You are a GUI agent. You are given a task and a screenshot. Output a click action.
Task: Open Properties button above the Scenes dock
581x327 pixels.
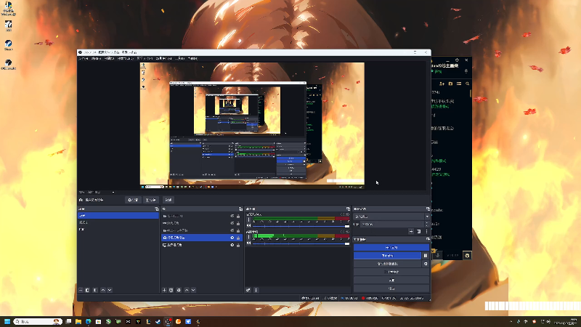pyautogui.click(x=133, y=200)
